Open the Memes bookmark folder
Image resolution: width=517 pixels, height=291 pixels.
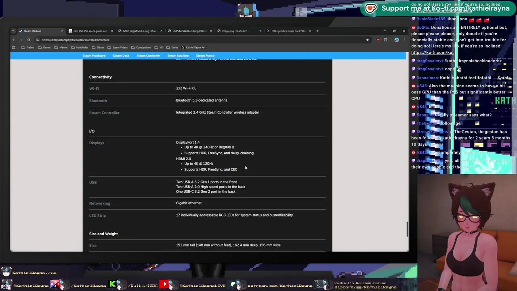tap(61, 47)
